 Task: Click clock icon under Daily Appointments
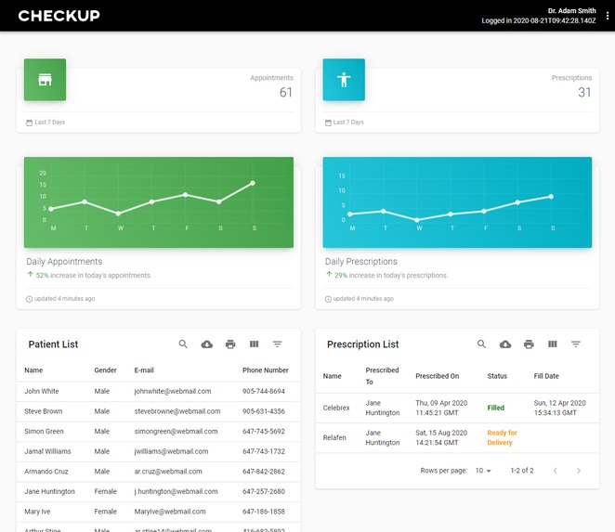coord(30,299)
